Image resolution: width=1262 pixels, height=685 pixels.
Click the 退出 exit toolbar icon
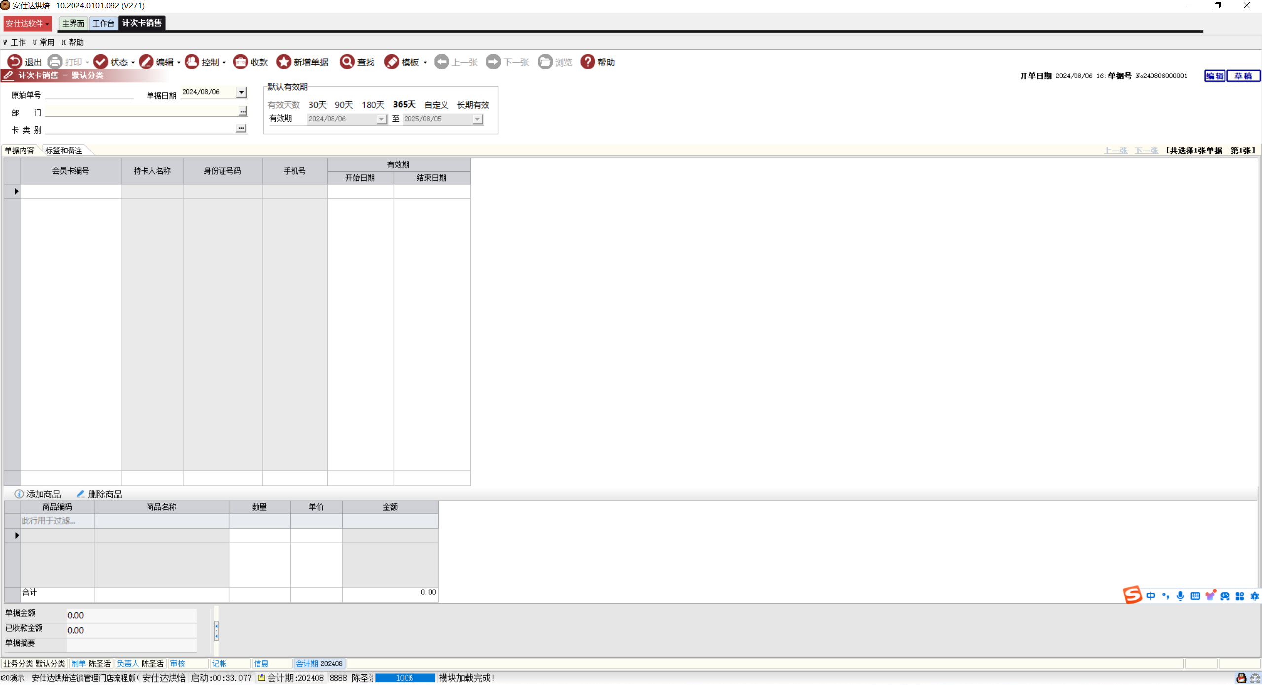(15, 62)
